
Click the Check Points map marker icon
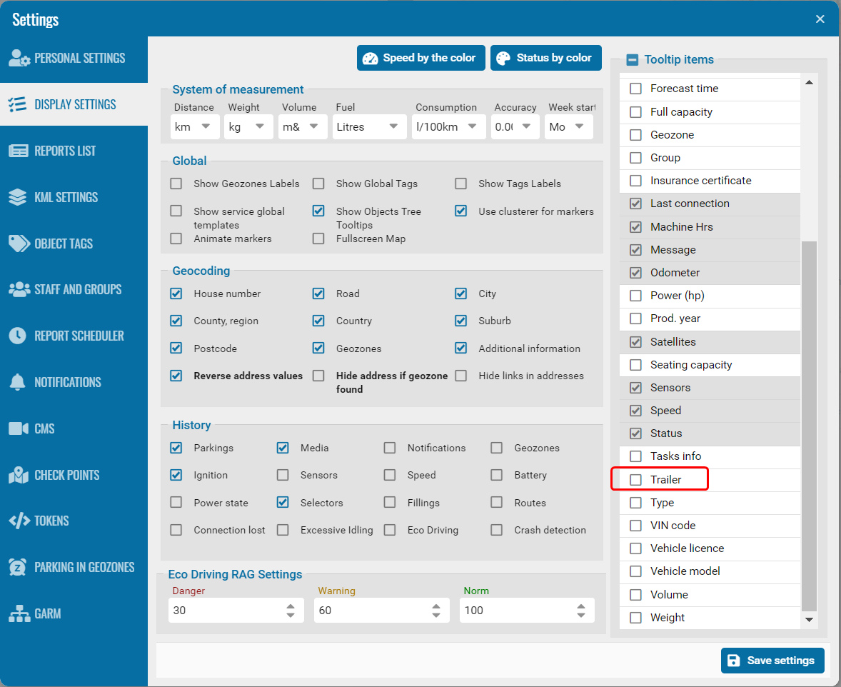click(19, 475)
